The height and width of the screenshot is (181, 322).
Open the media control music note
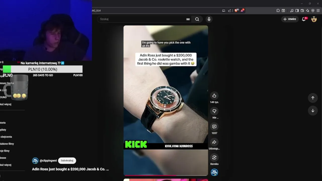click(x=292, y=11)
